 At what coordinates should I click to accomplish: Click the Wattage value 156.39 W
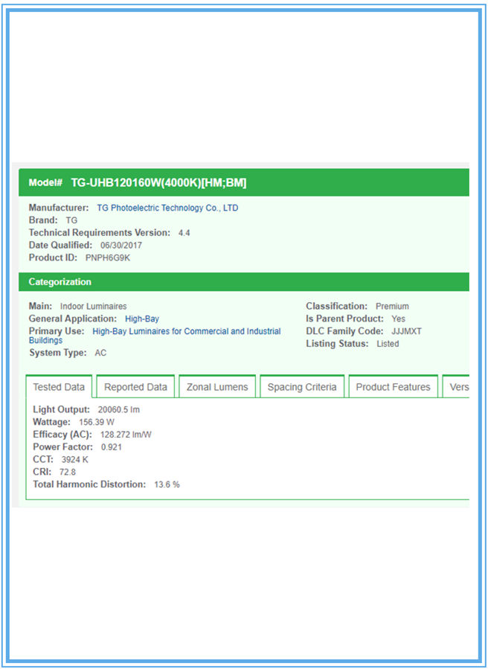(97, 422)
